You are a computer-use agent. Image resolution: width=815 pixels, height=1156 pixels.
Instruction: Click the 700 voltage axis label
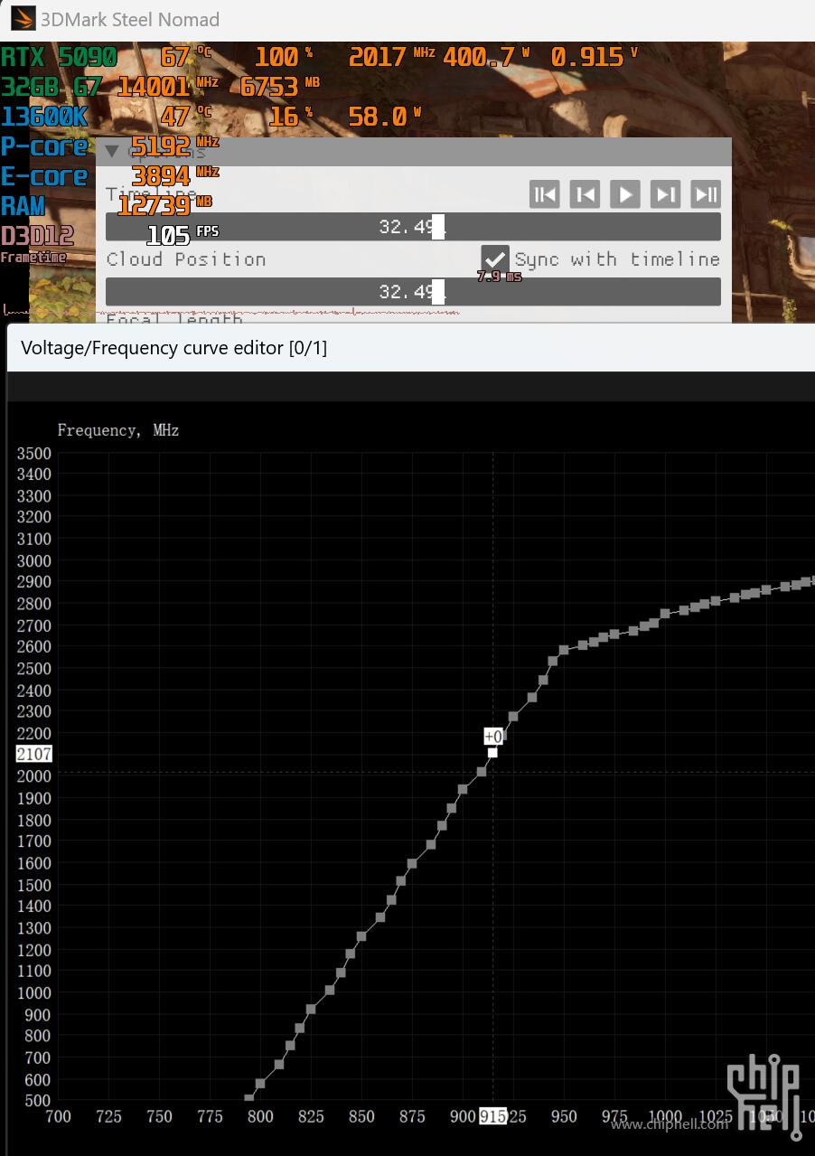[58, 1117]
